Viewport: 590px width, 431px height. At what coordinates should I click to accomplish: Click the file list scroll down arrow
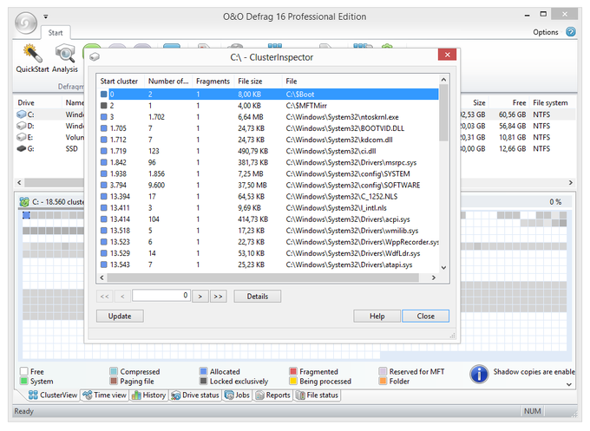443,267
